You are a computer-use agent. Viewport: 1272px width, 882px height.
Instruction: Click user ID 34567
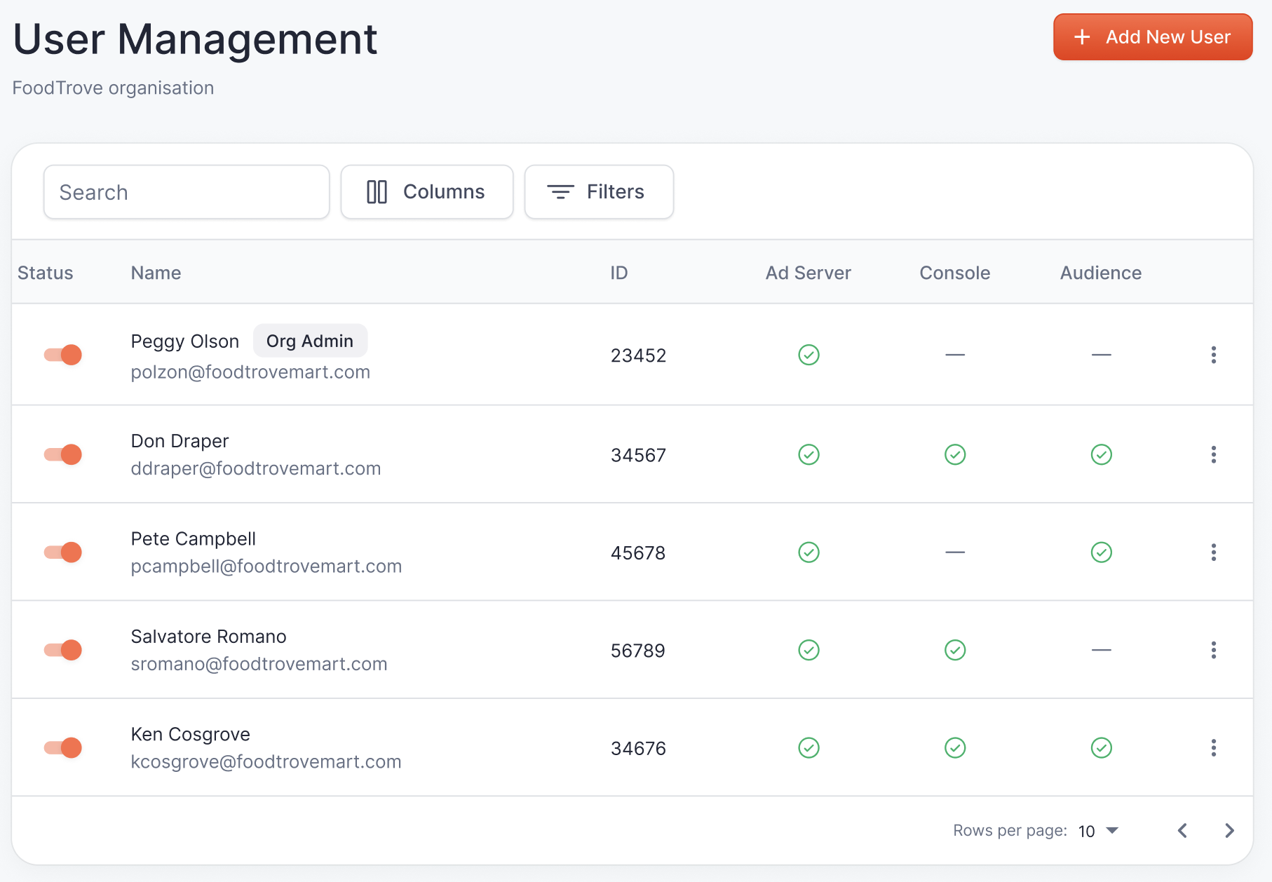click(x=638, y=455)
